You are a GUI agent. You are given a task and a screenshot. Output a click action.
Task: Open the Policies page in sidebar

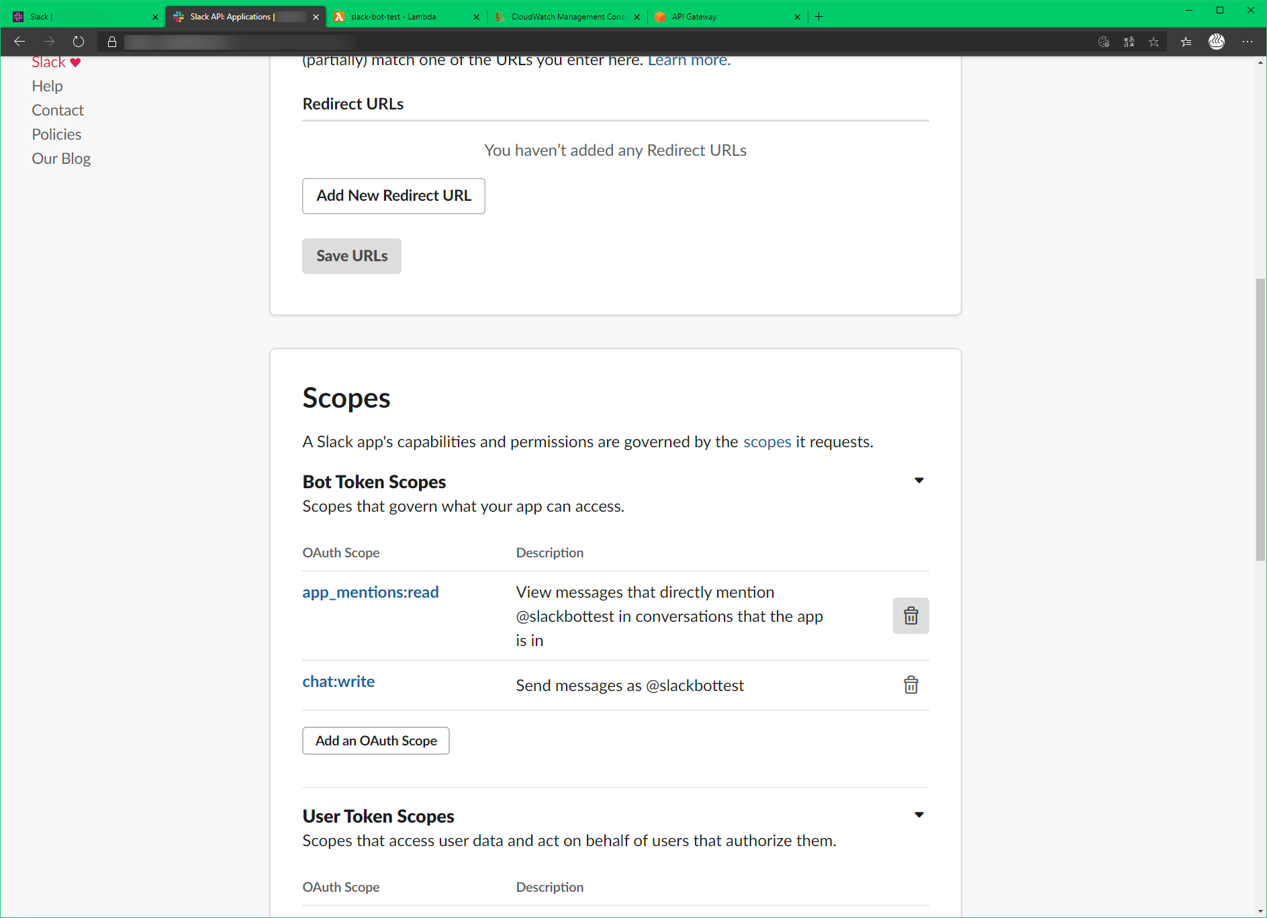56,134
